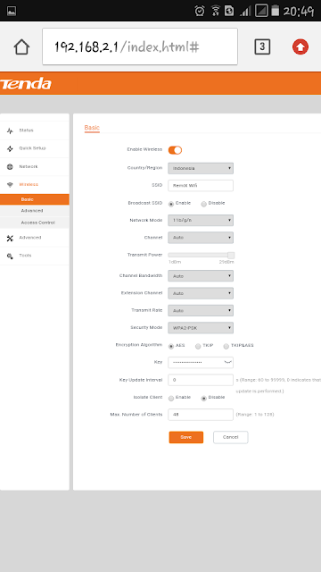
Task: Click the Status pulse icon in sidebar
Action: pyautogui.click(x=10, y=130)
